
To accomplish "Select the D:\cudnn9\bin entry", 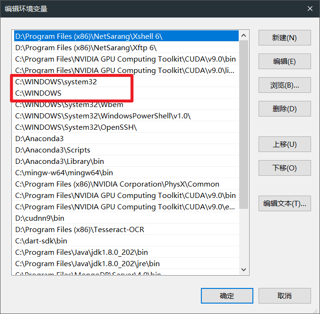I will tap(40, 218).
